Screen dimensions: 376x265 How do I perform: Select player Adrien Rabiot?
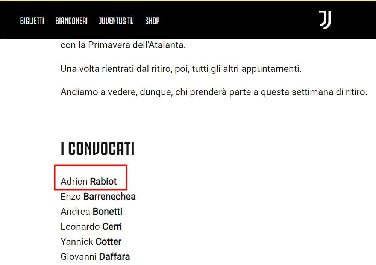[x=89, y=182]
